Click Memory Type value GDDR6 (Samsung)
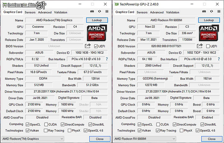The width and height of the screenshot is (224, 143). 155,78
